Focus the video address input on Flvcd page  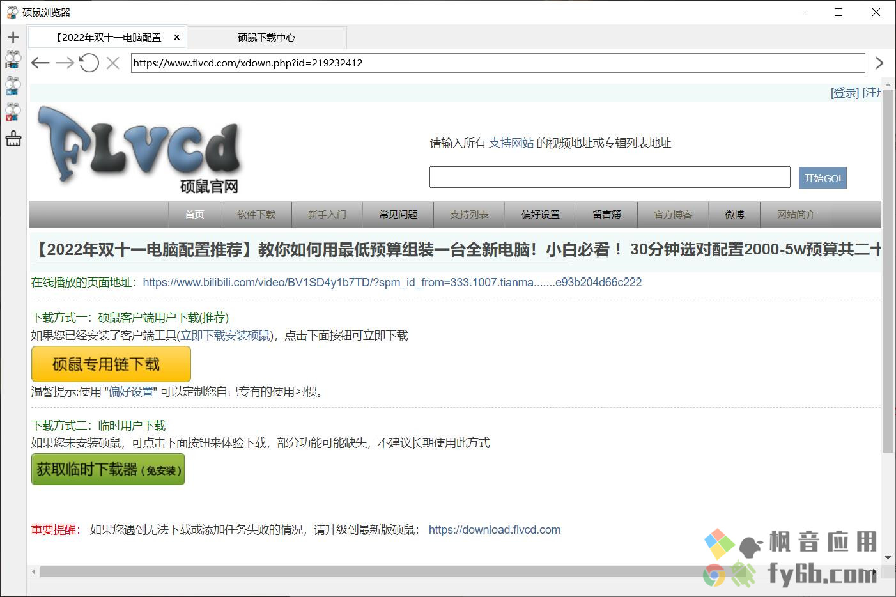[x=610, y=177]
